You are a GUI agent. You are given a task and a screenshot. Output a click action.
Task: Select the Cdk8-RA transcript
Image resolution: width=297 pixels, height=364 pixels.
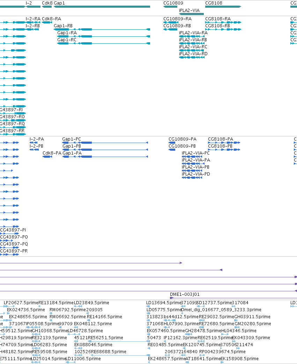(47, 22)
